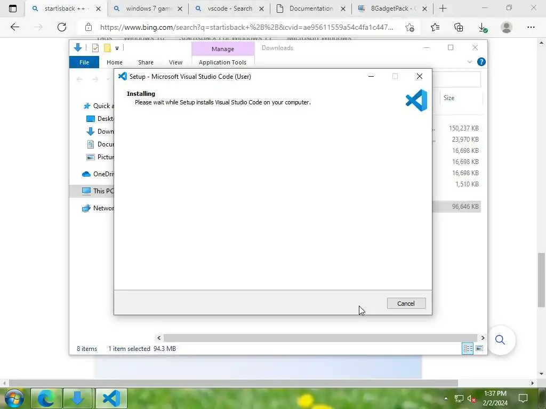Add this page to favorites
This screenshot has height=409, width=546.
pyautogui.click(x=410, y=27)
